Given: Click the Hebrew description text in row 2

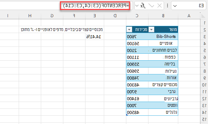Looking at the screenshot, I should 62,29.
